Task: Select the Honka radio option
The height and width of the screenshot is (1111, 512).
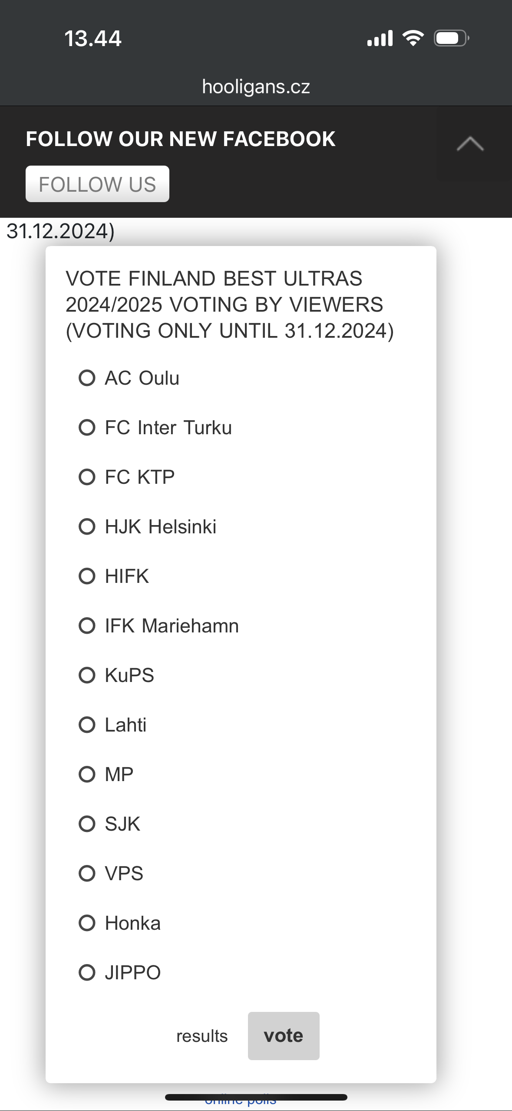Action: click(87, 923)
